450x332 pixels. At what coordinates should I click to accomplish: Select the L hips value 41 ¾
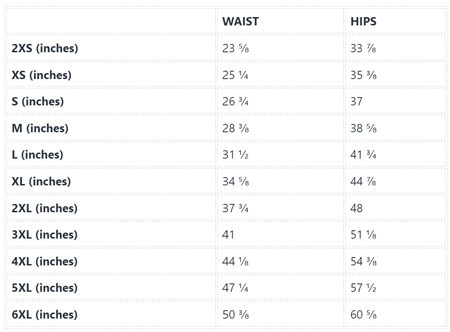point(363,154)
